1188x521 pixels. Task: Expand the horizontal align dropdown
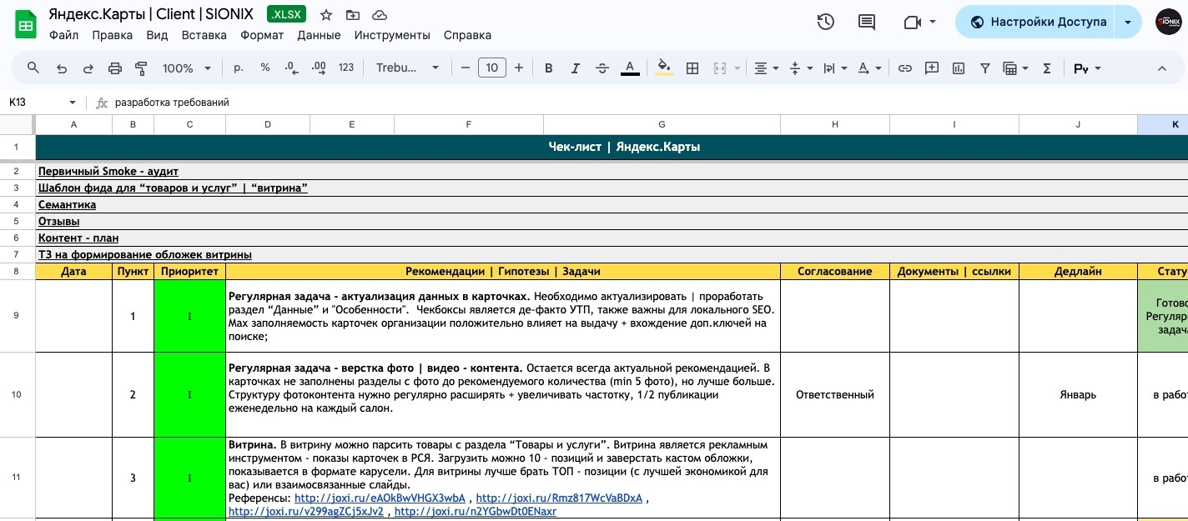(766, 68)
